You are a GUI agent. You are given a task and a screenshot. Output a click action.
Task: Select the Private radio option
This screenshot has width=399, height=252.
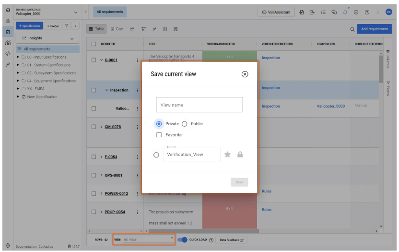(x=159, y=124)
